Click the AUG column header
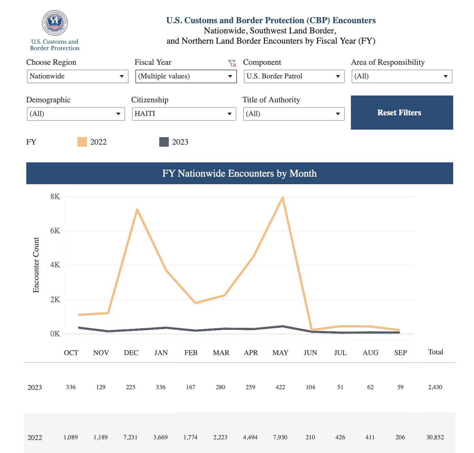The image size is (474, 453). pyautogui.click(x=370, y=353)
